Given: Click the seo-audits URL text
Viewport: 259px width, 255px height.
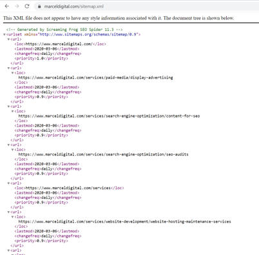Looking at the screenshot, I should [103, 154].
